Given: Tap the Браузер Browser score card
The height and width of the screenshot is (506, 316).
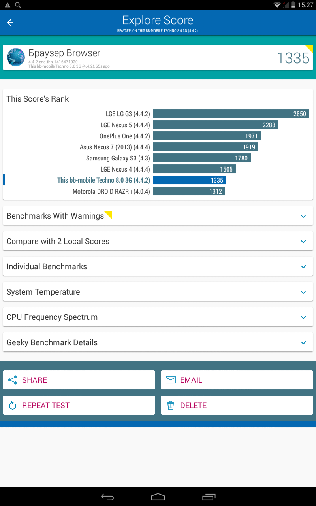Looking at the screenshot, I should tap(158, 57).
